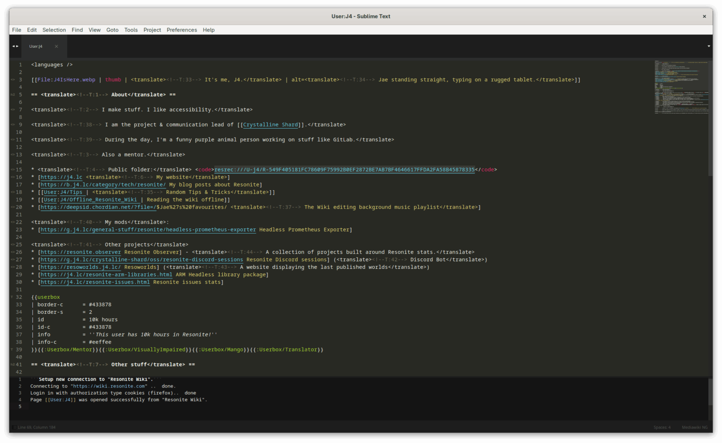The image size is (722, 443).
Task: Collapse the code fold marker on line 3
Action: (12, 79)
